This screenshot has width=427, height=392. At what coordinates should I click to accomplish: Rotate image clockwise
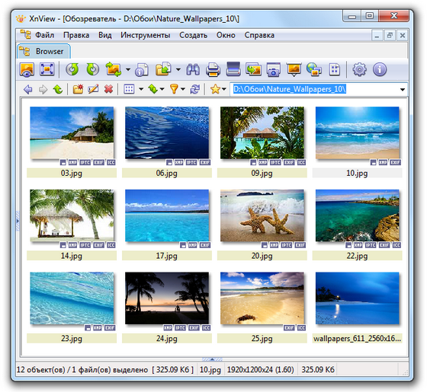click(x=92, y=69)
